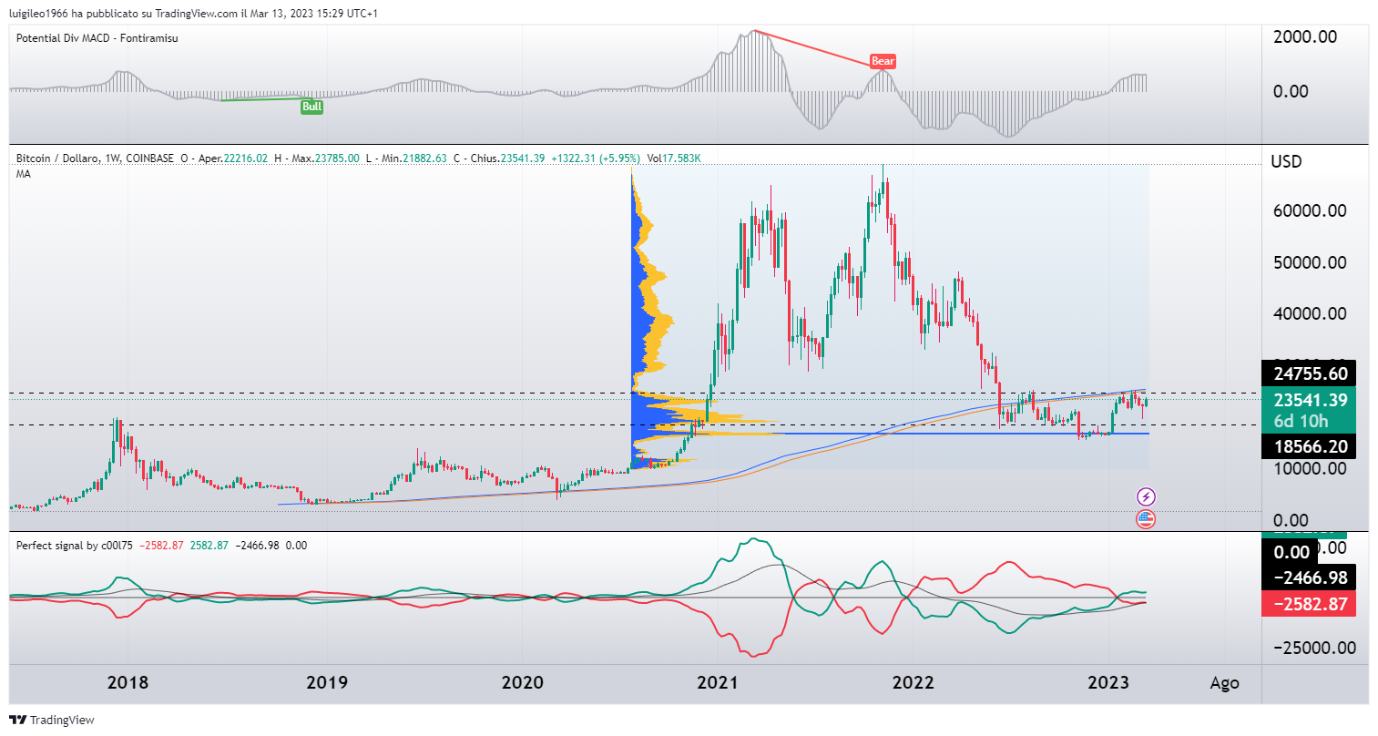Click the 2018 label on the time axis
Viewport: 1378px width, 736px height.
tap(128, 682)
